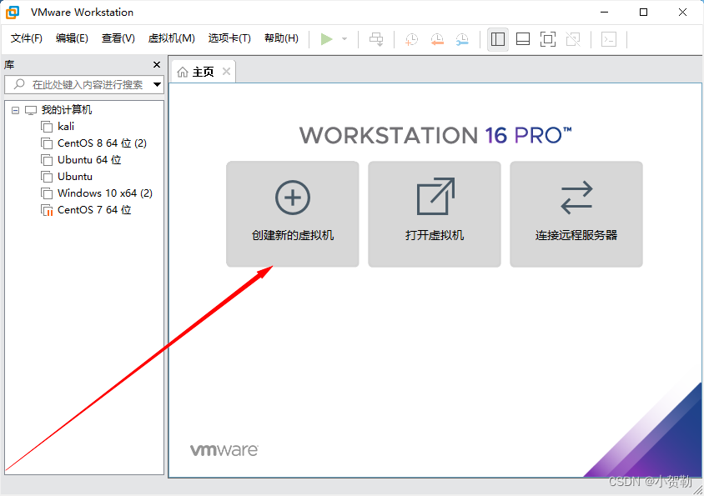704x496 pixels.
Task: Close the 主页 tab
Action: click(227, 72)
